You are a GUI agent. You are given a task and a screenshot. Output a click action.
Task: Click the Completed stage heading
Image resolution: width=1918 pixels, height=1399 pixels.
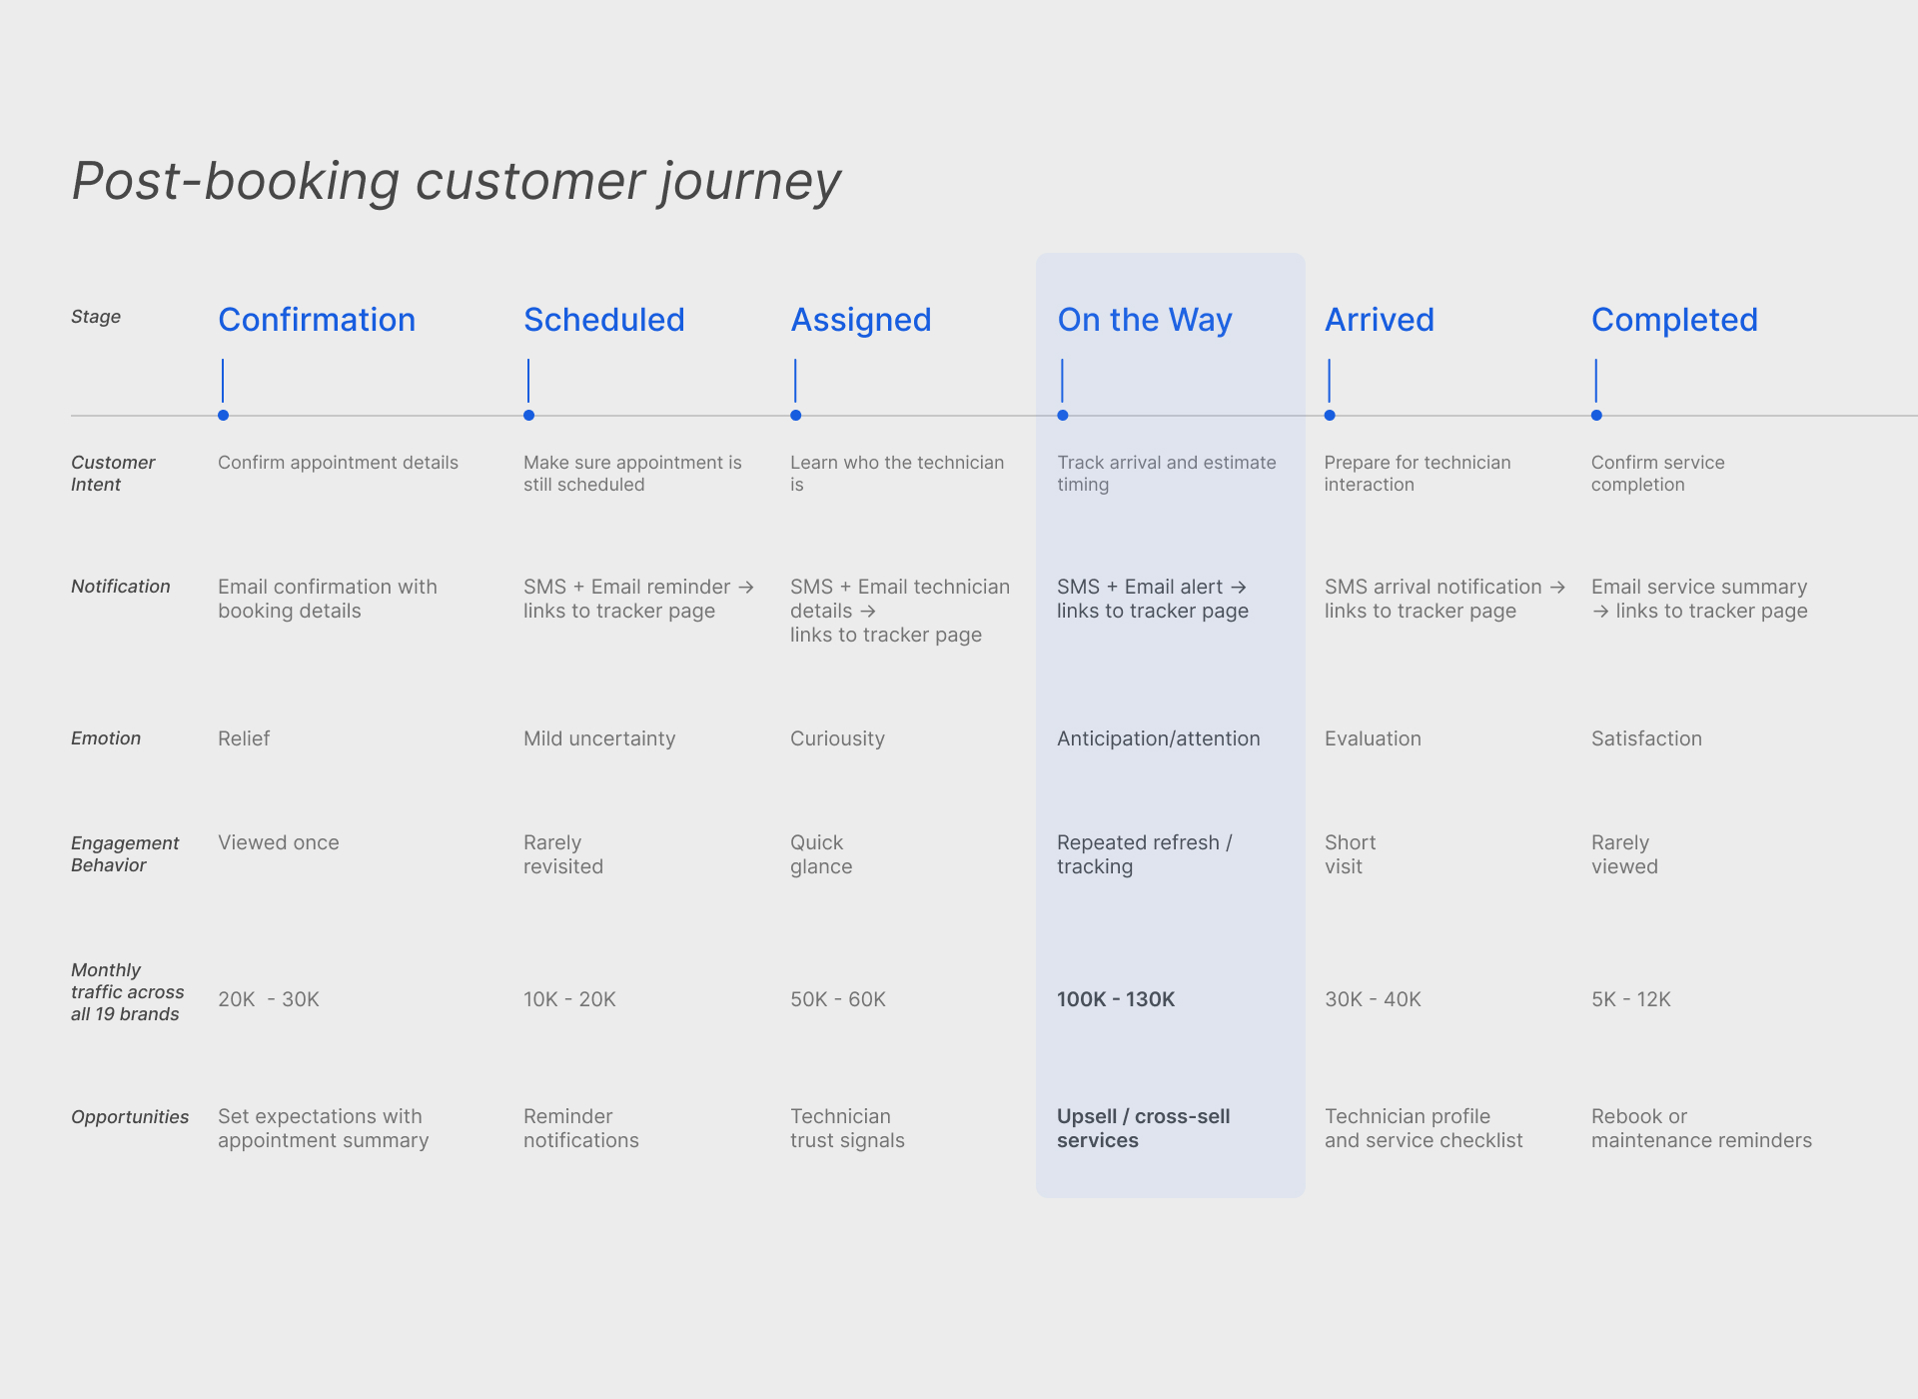click(1673, 320)
